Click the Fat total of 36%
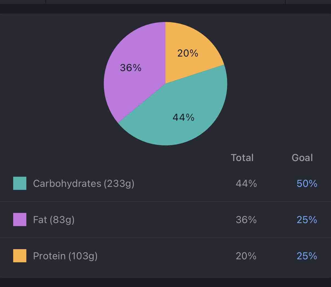This screenshot has width=331, height=287. point(246,220)
